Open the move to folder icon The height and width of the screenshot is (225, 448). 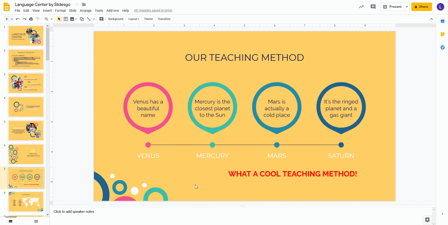84,4
